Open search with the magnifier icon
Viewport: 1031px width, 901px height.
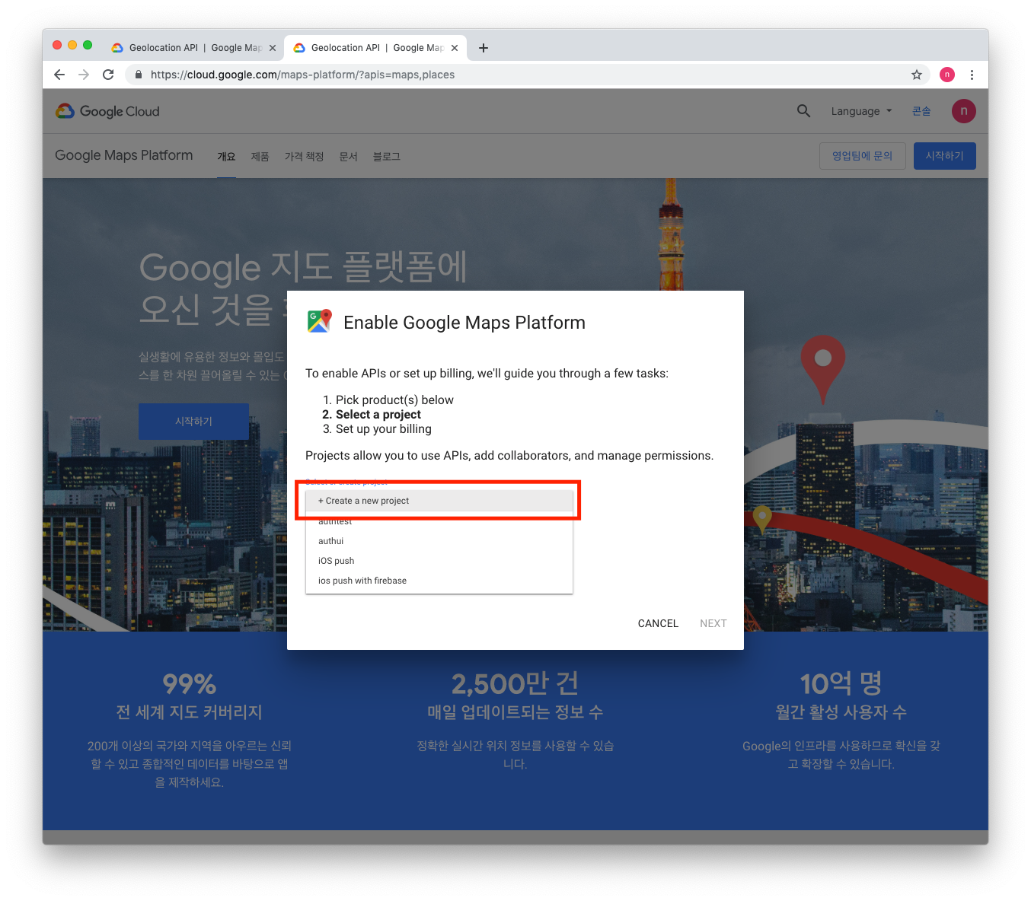click(803, 111)
